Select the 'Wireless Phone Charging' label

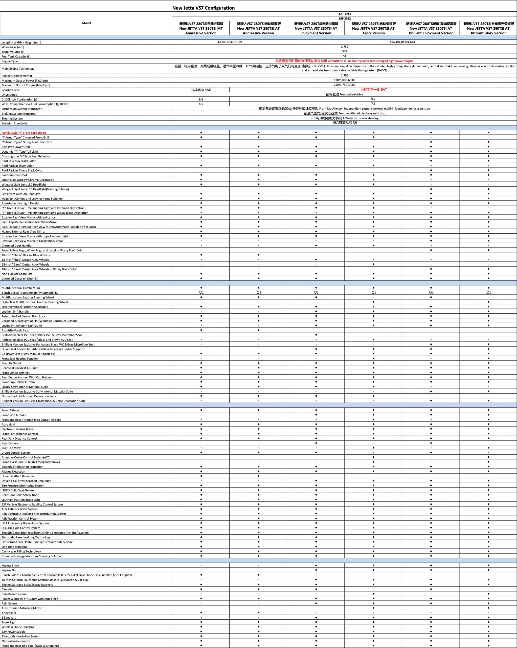[x=18, y=627]
